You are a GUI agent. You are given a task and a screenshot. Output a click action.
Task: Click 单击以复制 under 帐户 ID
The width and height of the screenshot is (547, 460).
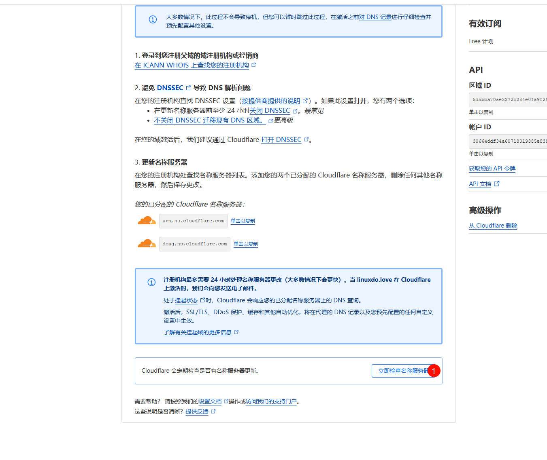[x=481, y=154]
